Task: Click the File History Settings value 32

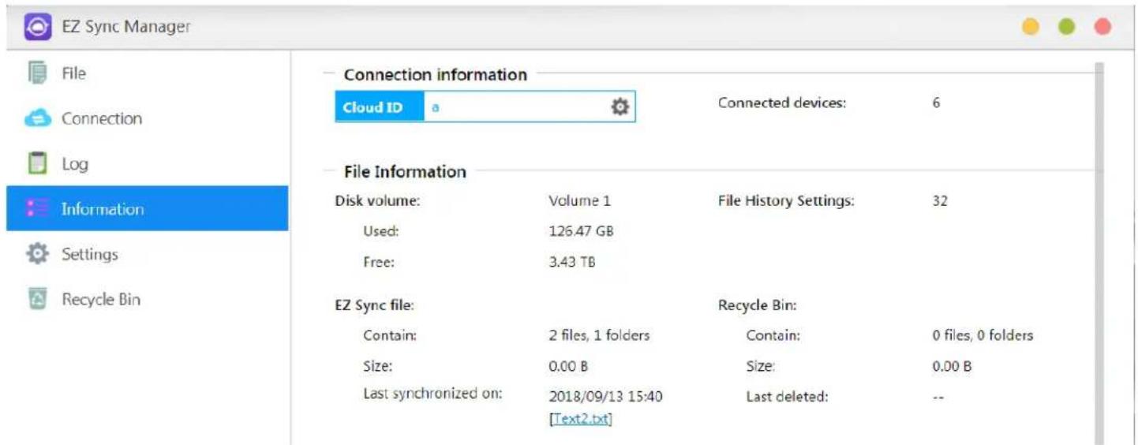Action: [939, 201]
